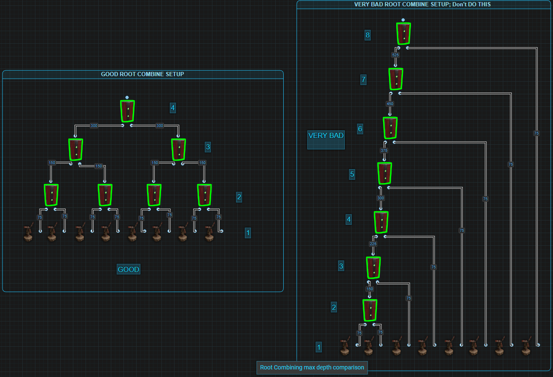553x377 pixels.
Task: Select the 225 connection value label
Action: click(x=373, y=244)
